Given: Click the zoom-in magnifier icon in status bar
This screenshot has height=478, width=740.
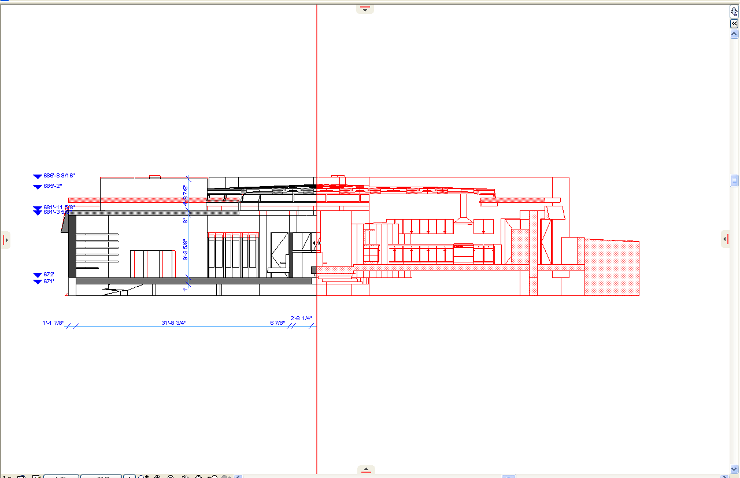Looking at the screenshot, I should pos(157,477).
